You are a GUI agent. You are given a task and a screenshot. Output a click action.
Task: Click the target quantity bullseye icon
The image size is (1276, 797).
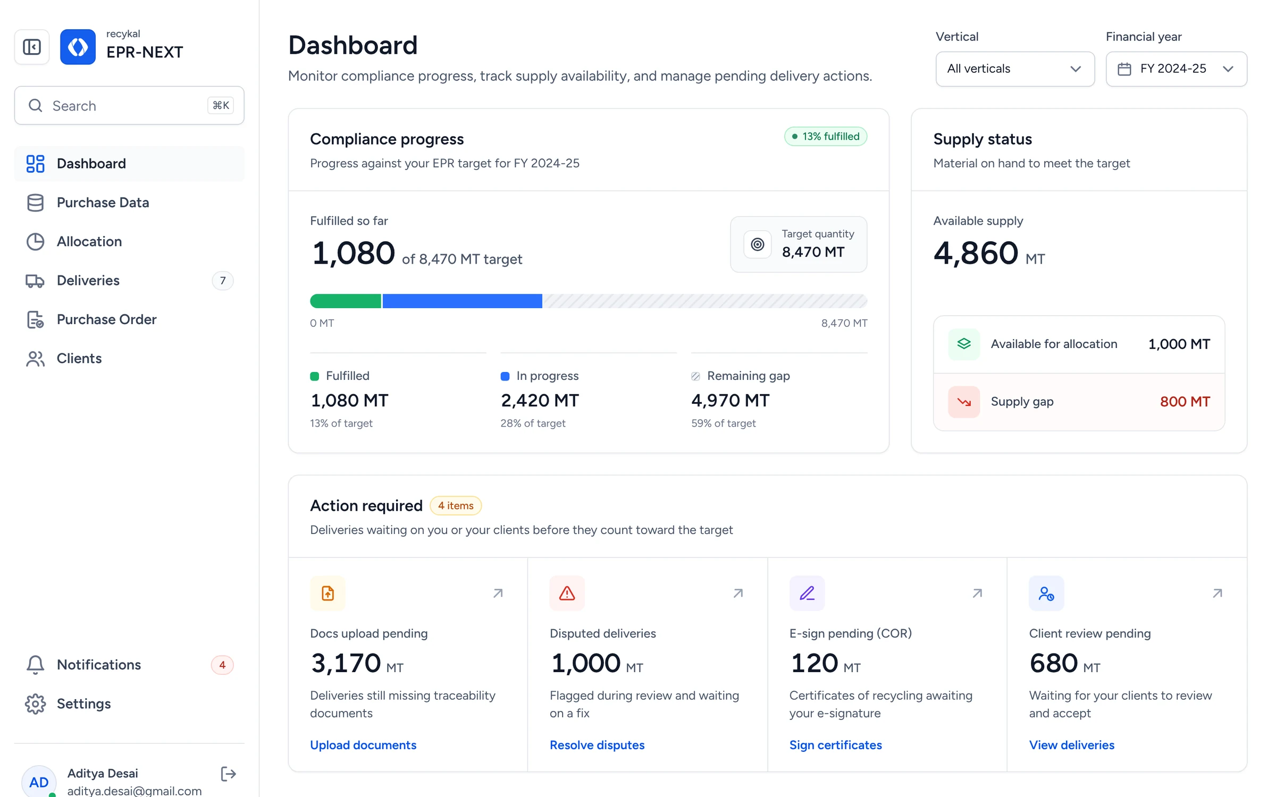tap(757, 244)
